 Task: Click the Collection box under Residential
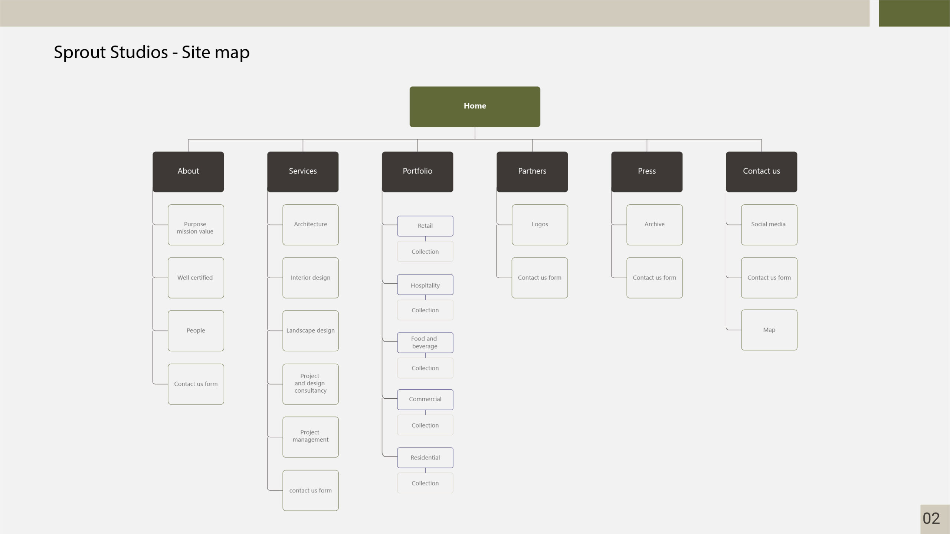click(x=425, y=483)
